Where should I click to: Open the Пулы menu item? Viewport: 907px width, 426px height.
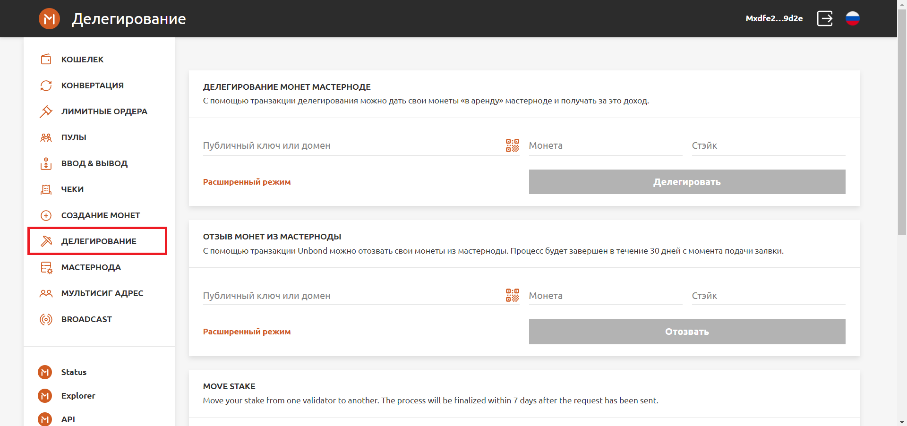[x=74, y=137]
